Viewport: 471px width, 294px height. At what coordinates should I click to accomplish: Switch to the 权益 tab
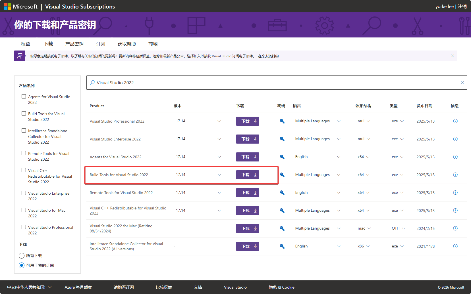tap(26, 44)
